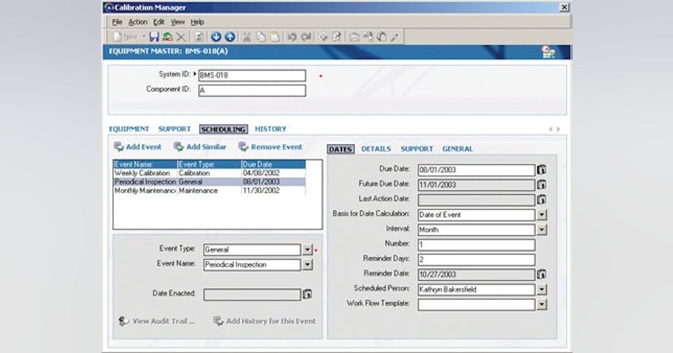Click calendar icon next to Date Enacted
Viewport: 673px width, 353px height.
tap(307, 294)
